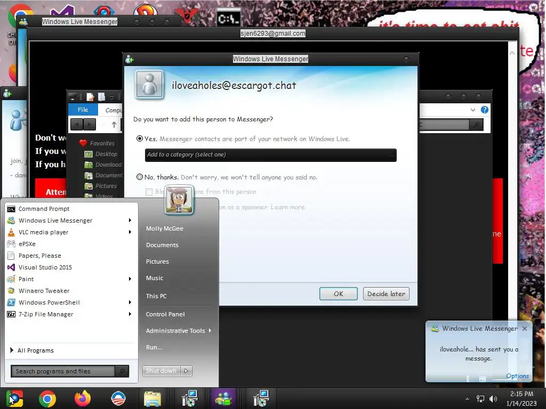546x409 pixels.
Task: Expand Windows PowerShell submenu arrow
Action: coord(130,302)
